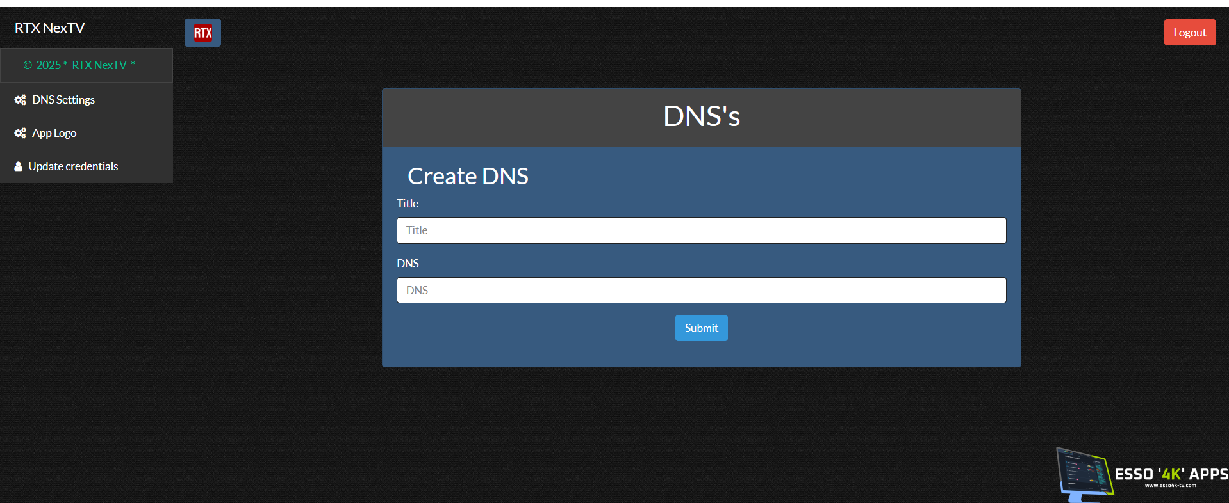Click the ESSO '4K' APPS watermark text
Screen dimensions: 1229x503
1171,474
